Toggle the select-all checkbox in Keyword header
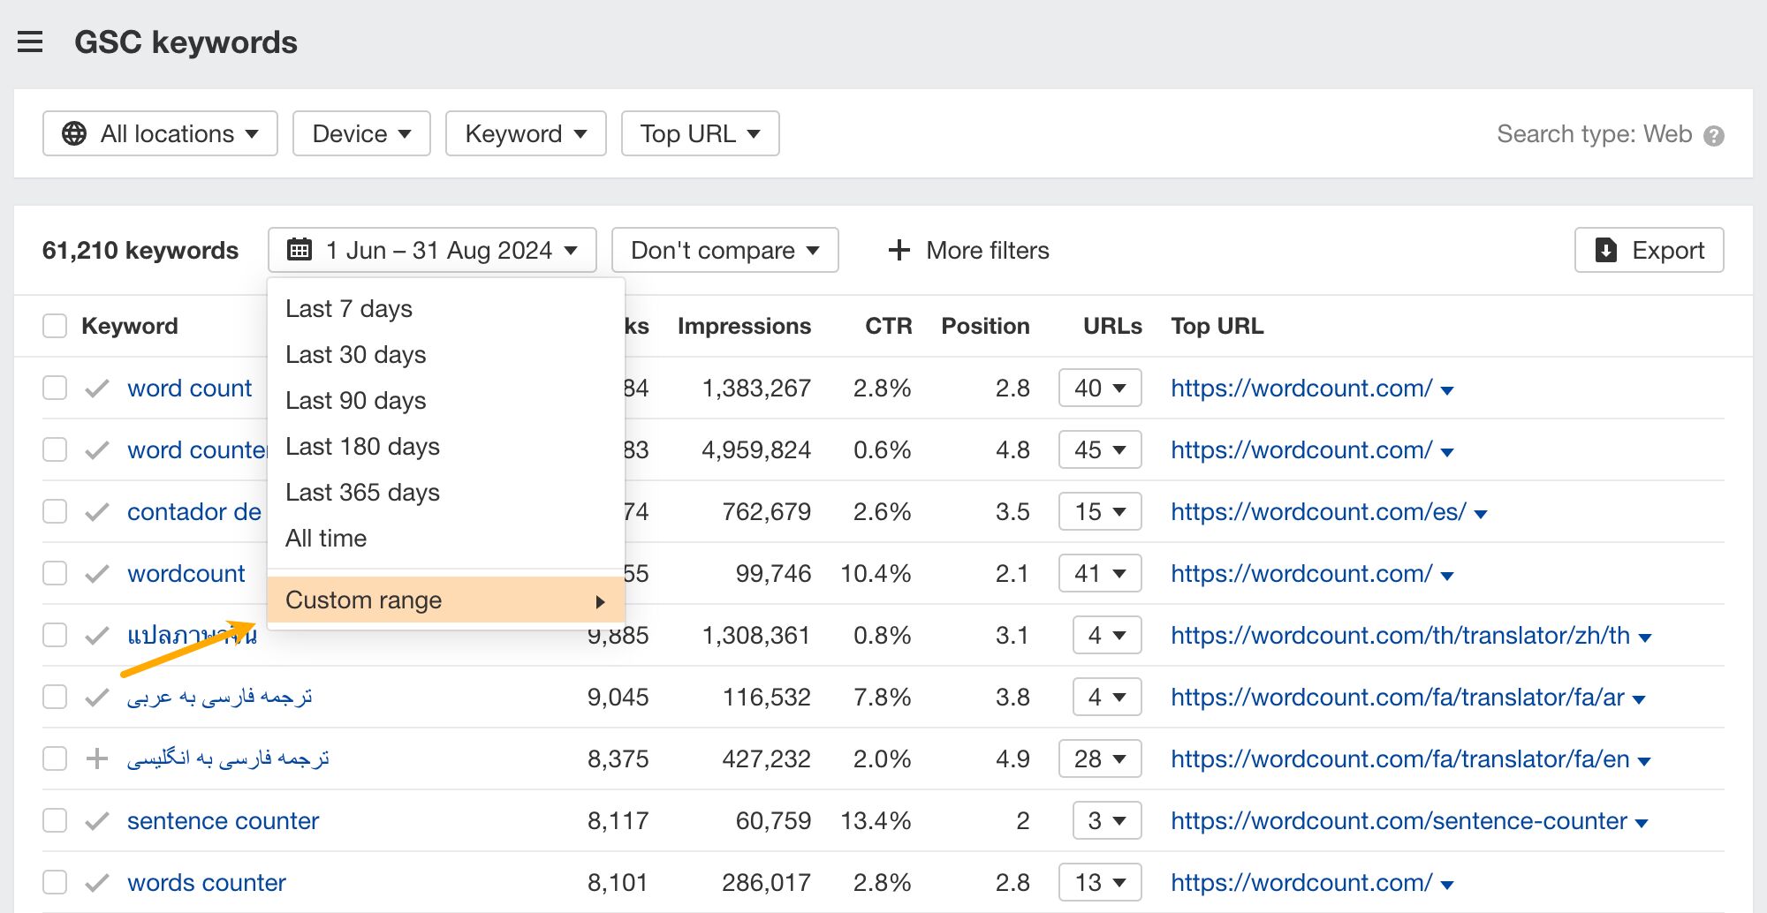Screen dimensions: 1767x913 [55, 326]
